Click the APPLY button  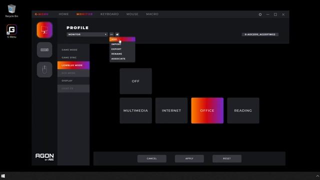tap(189, 158)
